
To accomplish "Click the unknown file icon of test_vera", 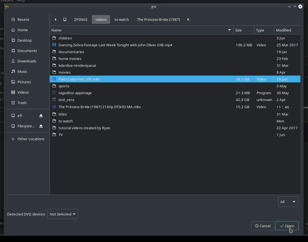I will click(x=54, y=100).
